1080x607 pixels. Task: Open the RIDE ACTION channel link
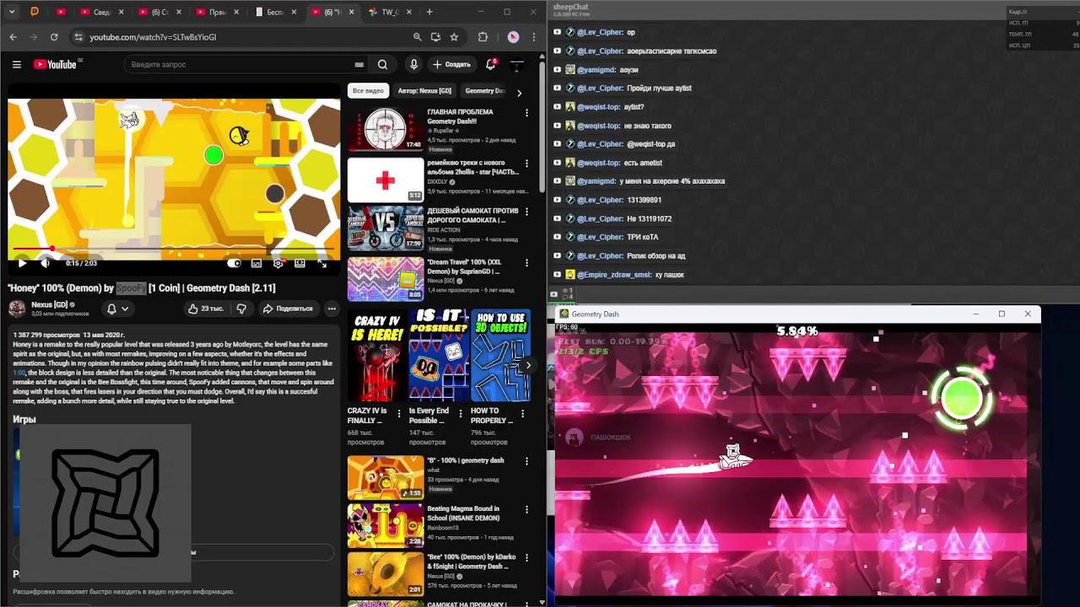click(x=445, y=229)
